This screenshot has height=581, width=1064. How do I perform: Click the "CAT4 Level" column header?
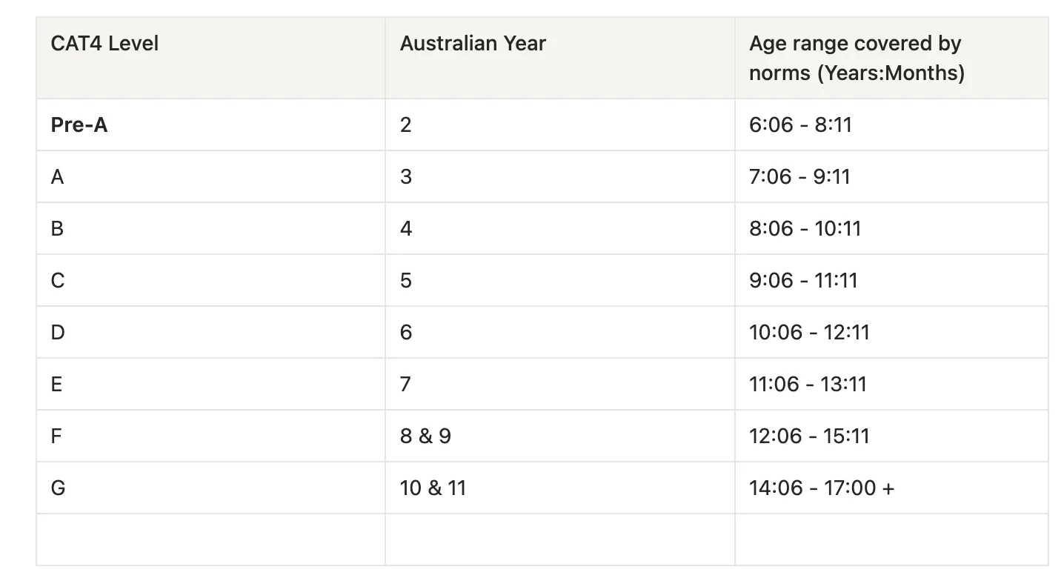point(104,44)
